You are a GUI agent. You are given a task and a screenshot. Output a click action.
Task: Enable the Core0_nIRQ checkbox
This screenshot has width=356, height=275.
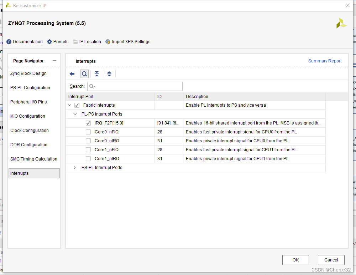[88, 141]
